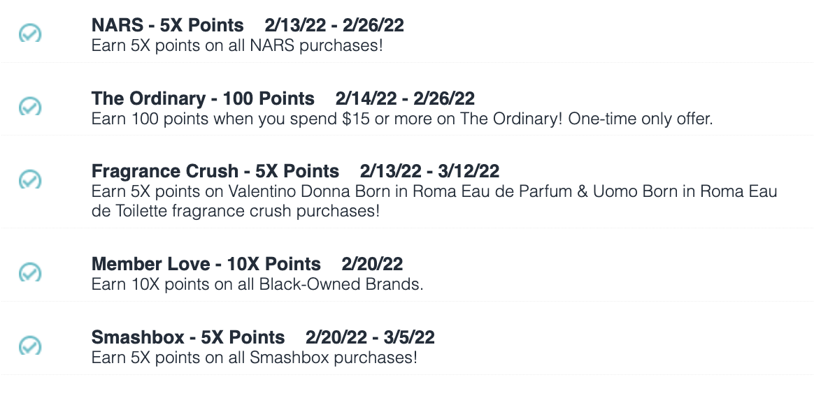Image resolution: width=814 pixels, height=405 pixels.
Task: Toggle the Member Love offer checkmark
Action: 30,272
